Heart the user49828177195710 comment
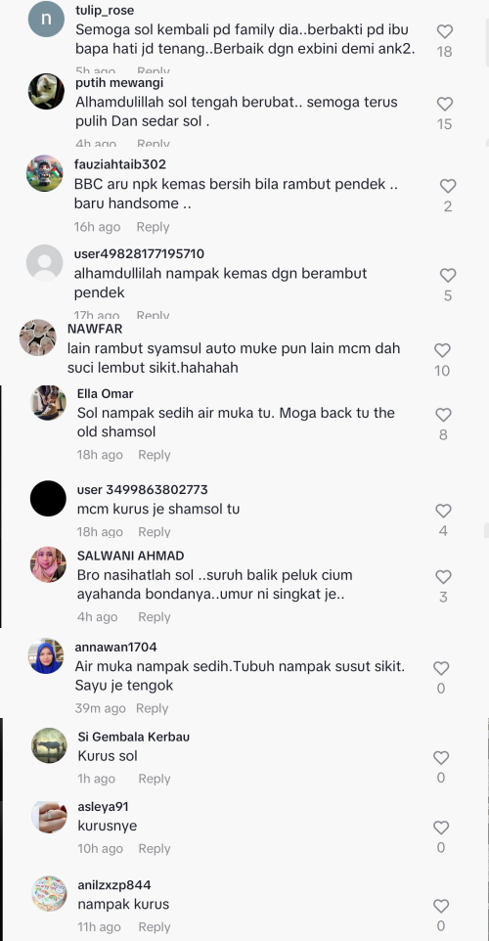489x941 pixels. click(x=448, y=276)
